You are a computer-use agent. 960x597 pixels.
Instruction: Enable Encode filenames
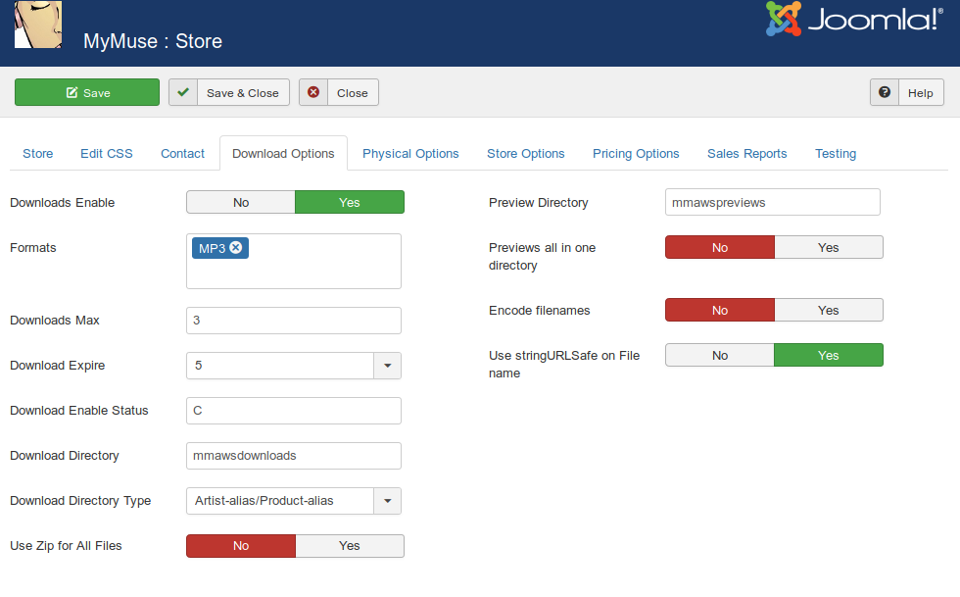click(x=829, y=310)
